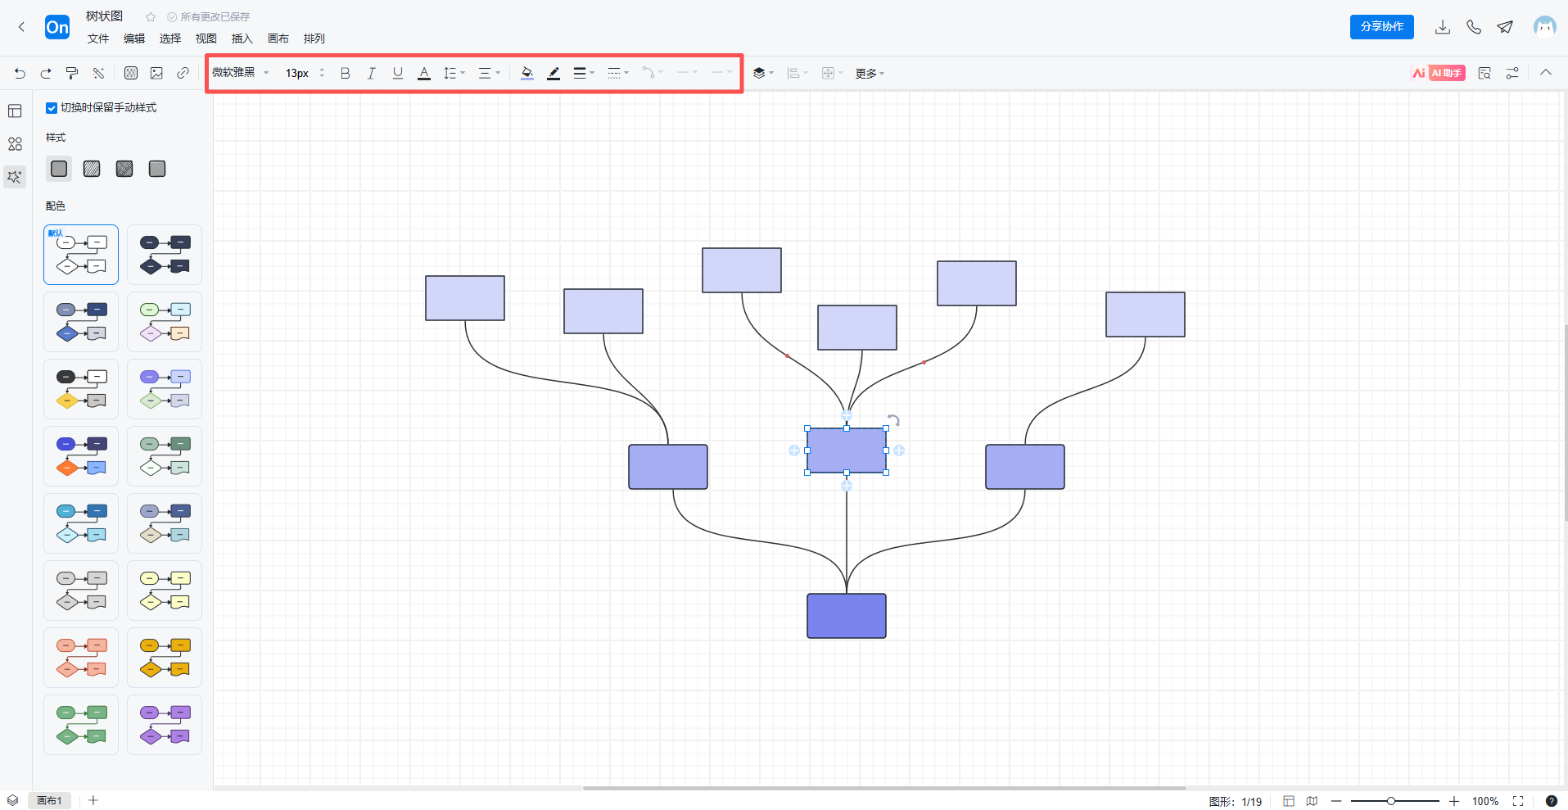The image size is (1568, 810).
Task: Insert an image from toolbar
Action: [156, 74]
